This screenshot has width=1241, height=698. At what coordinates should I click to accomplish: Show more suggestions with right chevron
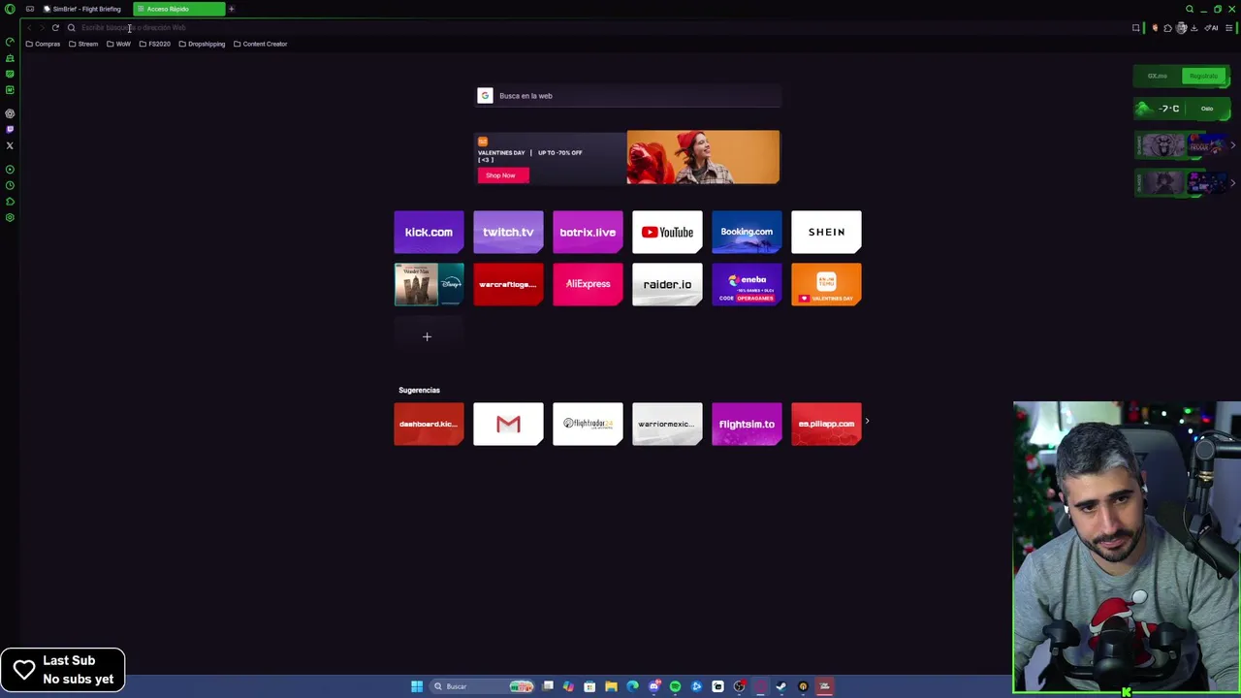pos(867,422)
